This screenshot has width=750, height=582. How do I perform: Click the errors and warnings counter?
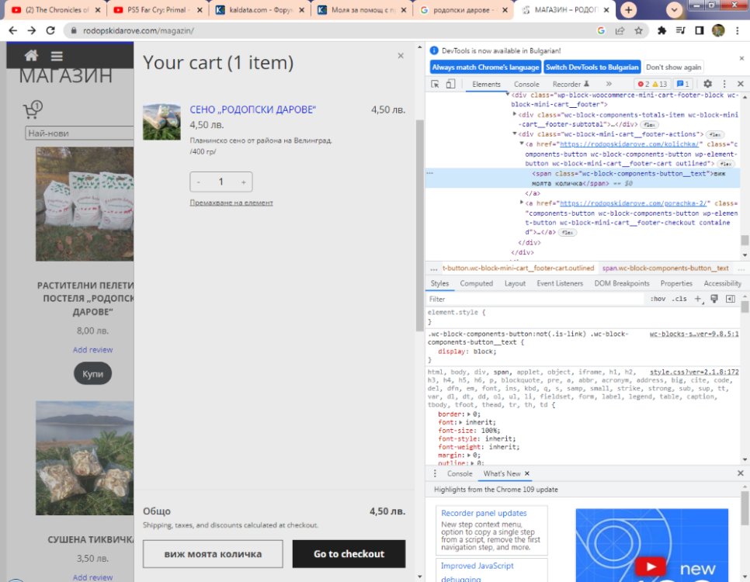(652, 84)
